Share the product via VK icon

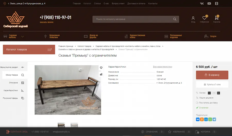click(198, 119)
